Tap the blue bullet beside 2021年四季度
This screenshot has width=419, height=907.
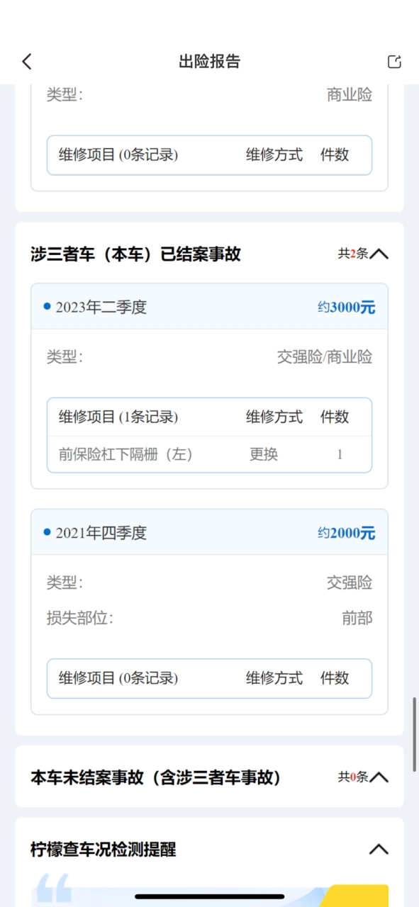click(x=47, y=531)
